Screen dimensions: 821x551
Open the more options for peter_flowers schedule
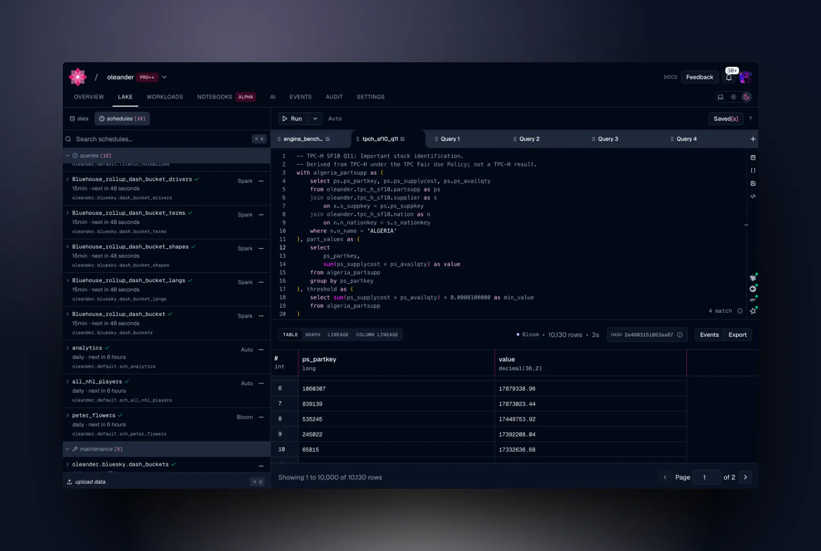[x=261, y=417]
